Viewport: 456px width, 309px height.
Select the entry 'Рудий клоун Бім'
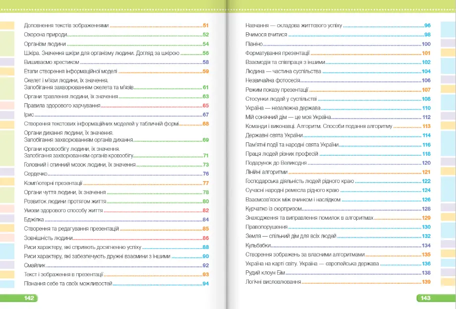point(265,273)
